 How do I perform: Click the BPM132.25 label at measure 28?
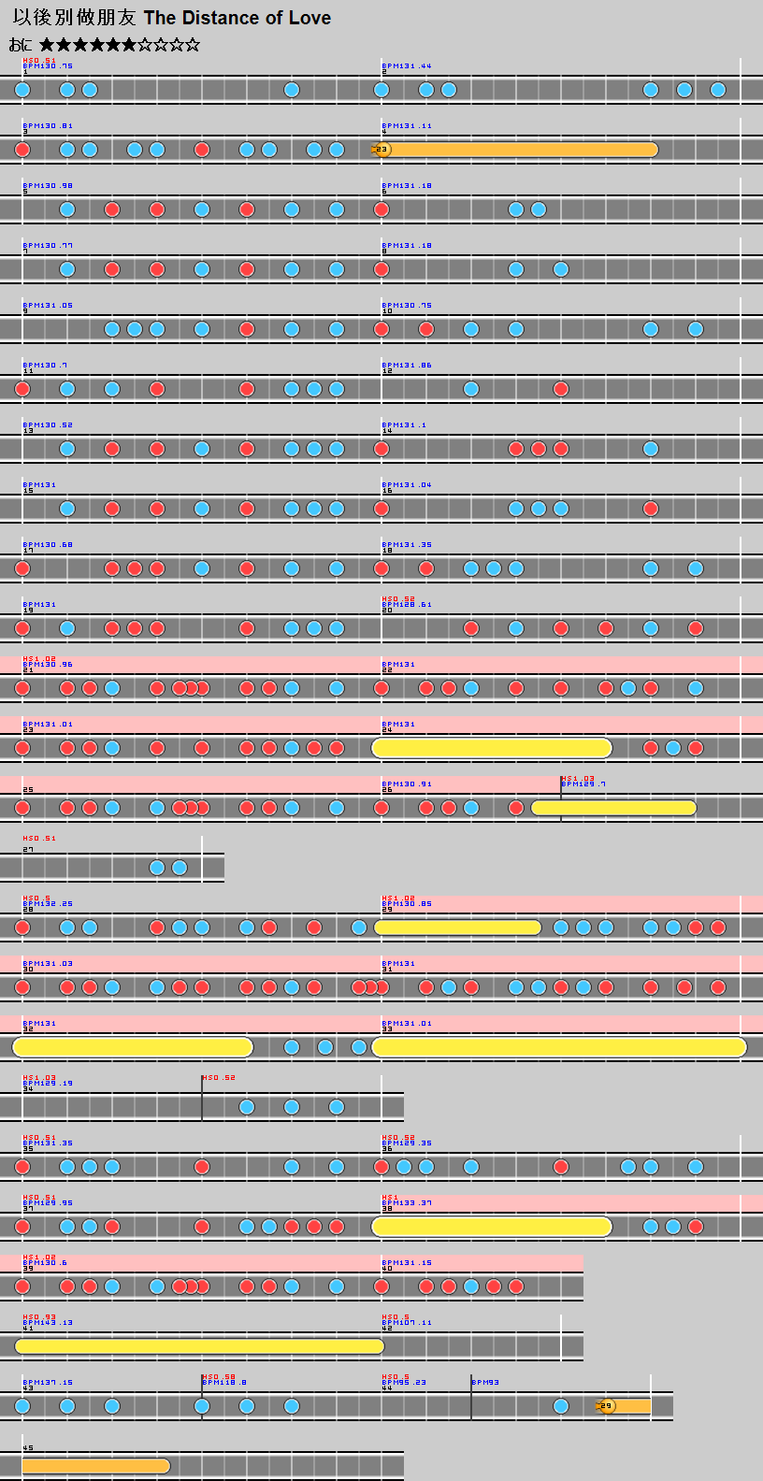tap(48, 904)
